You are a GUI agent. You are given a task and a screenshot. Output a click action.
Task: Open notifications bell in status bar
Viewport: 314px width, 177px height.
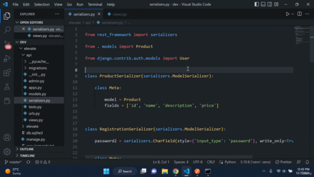click(x=307, y=162)
